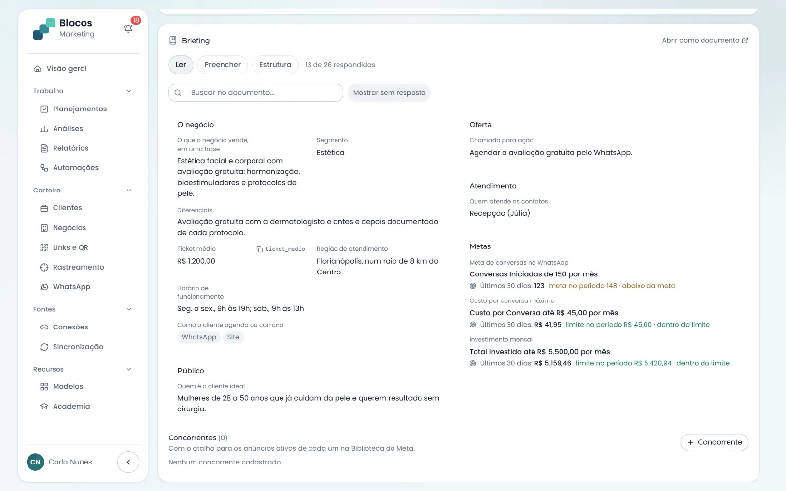This screenshot has width=786, height=491.
Task: Click the WhatsApp scheduling tag
Action: pyautogui.click(x=199, y=337)
